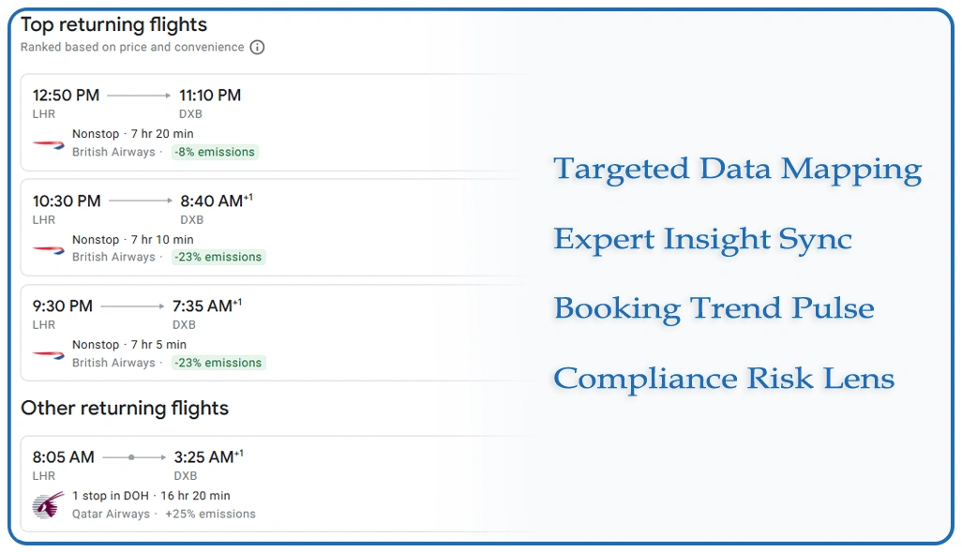Open Compliance Risk Lens

pyautogui.click(x=724, y=380)
